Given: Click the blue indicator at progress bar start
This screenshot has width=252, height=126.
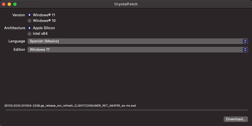Looking at the screenshot, I should (5, 110).
